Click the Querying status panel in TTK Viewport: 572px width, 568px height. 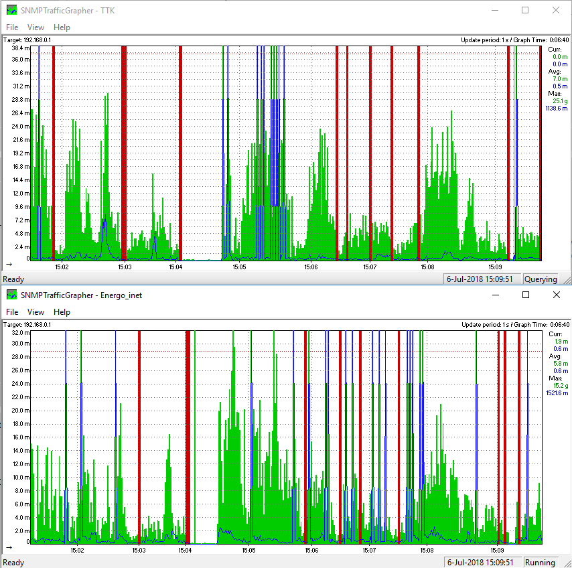click(x=541, y=279)
